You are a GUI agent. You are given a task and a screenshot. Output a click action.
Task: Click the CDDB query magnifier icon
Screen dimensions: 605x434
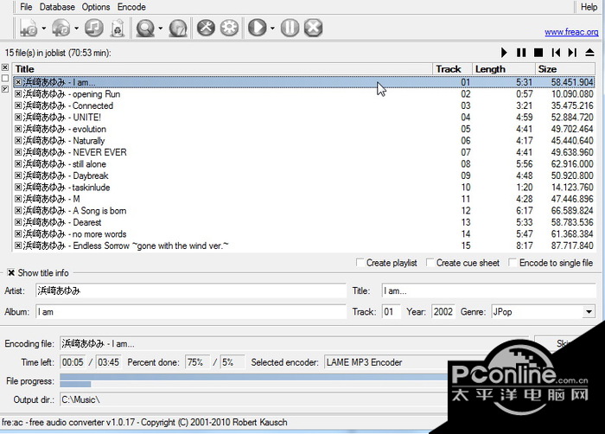pyautogui.click(x=145, y=29)
